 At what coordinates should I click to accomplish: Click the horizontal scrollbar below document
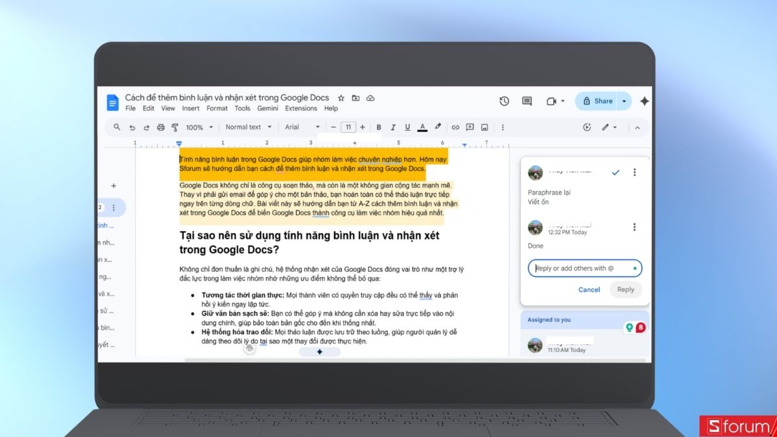414,359
